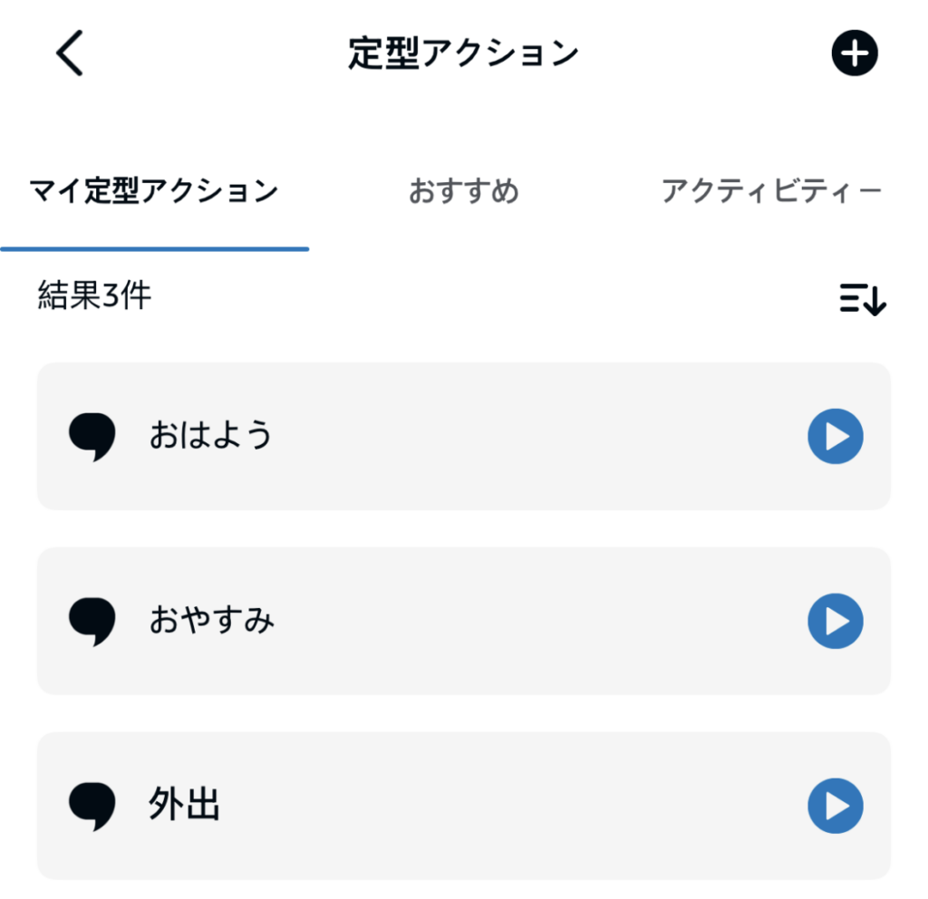The image size is (928, 899).
Task: Click the blue underline below マイ定型アクション
Action: point(154,248)
